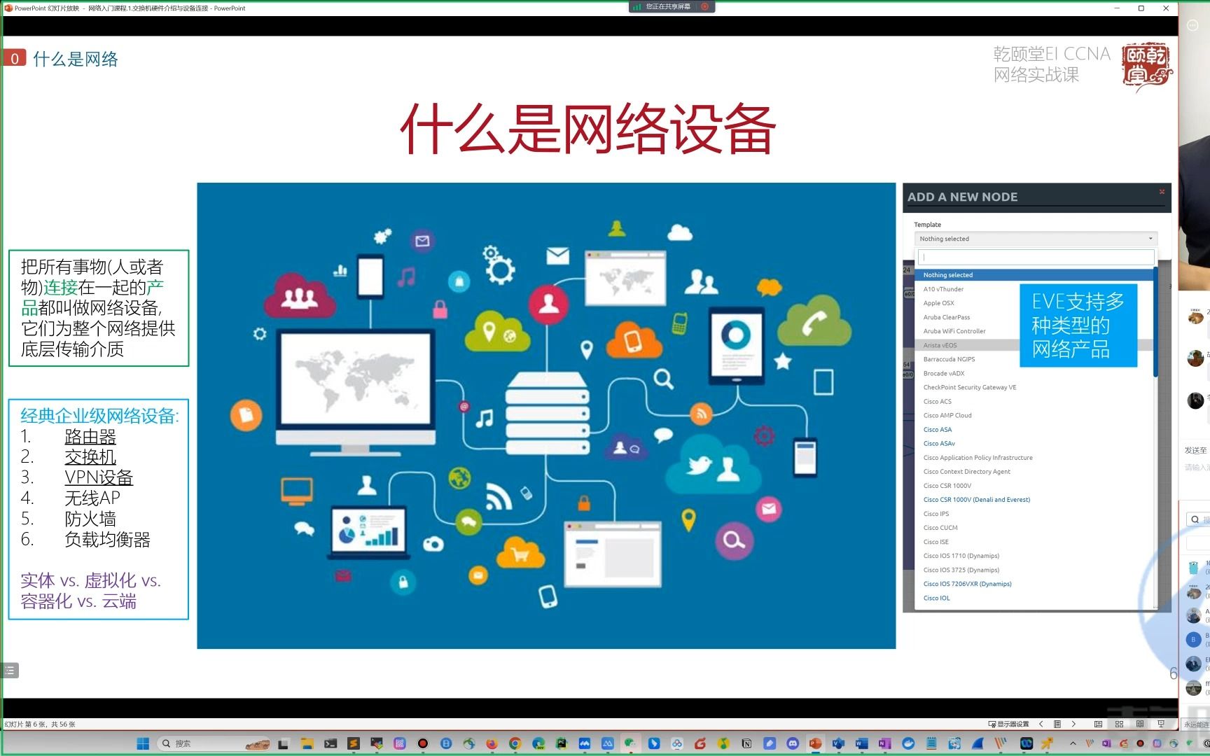This screenshot has height=756, width=1210.
Task: Select 'Cisco IOS 3725 (Dynamips)' entry
Action: point(961,570)
